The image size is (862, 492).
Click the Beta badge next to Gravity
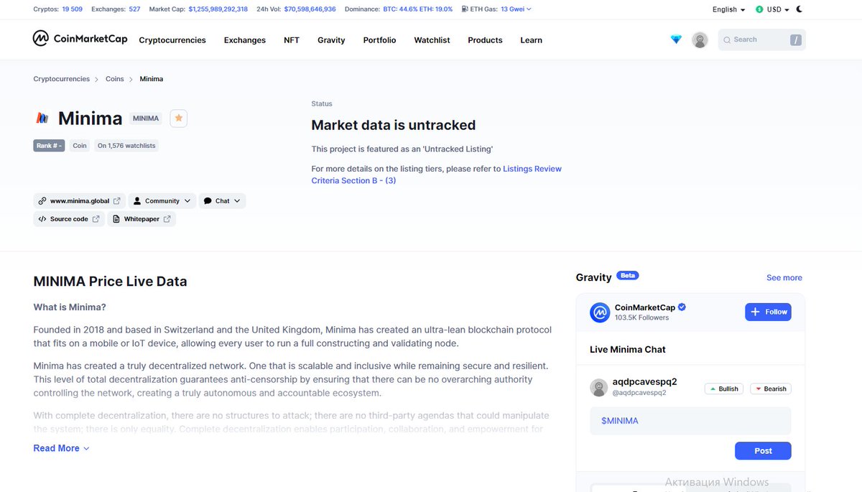point(627,275)
